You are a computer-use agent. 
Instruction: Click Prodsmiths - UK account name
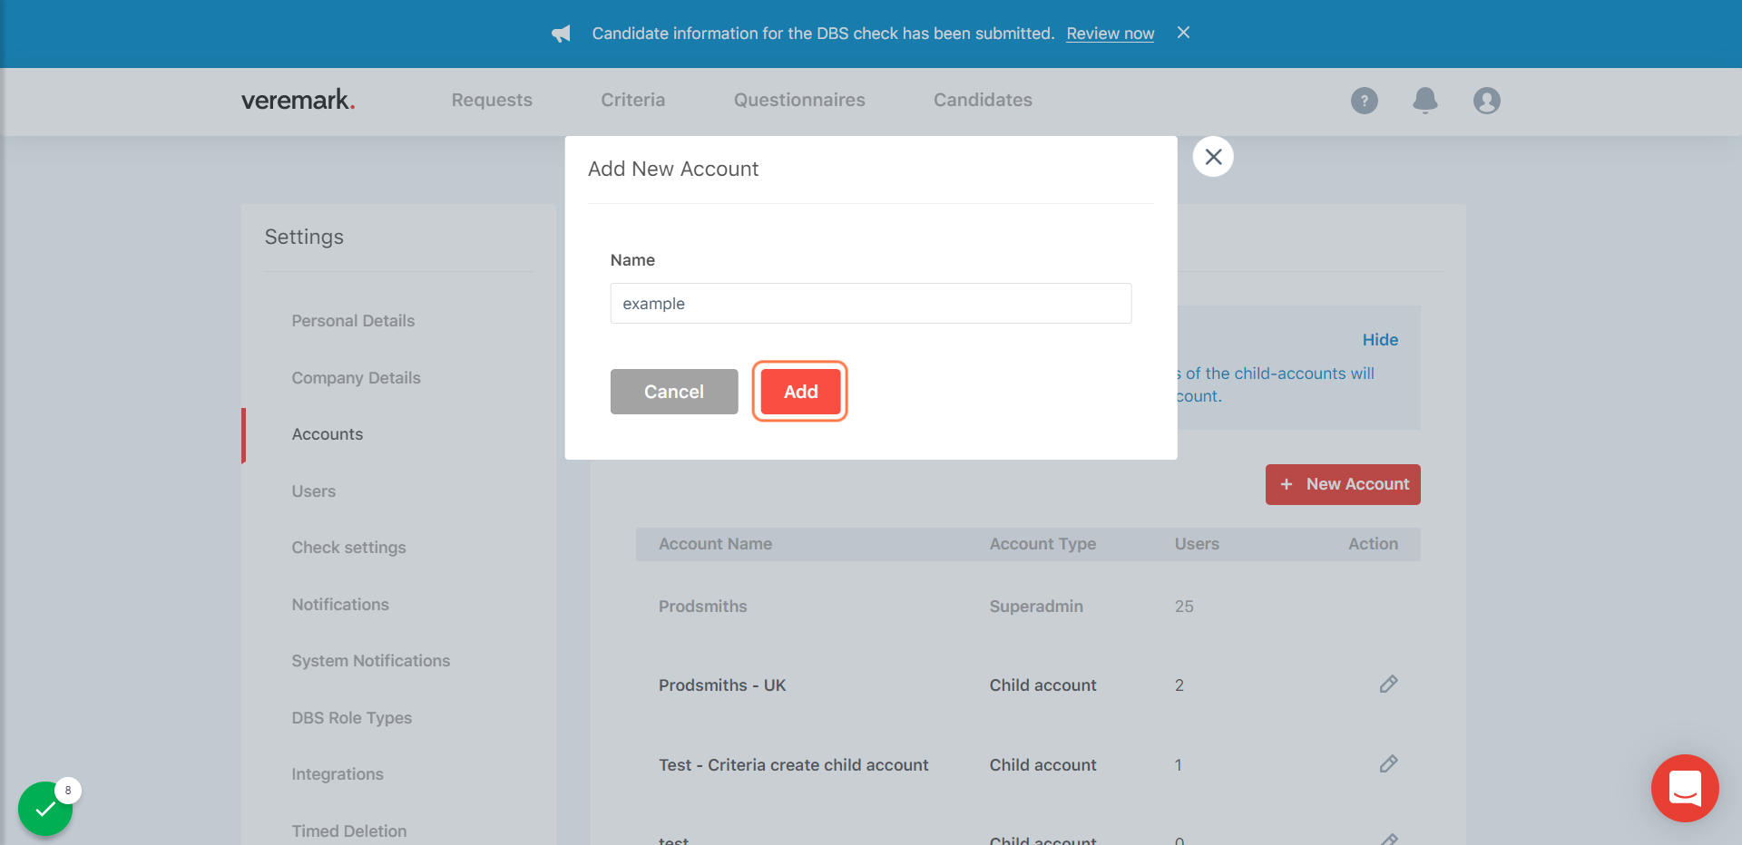pos(722,685)
